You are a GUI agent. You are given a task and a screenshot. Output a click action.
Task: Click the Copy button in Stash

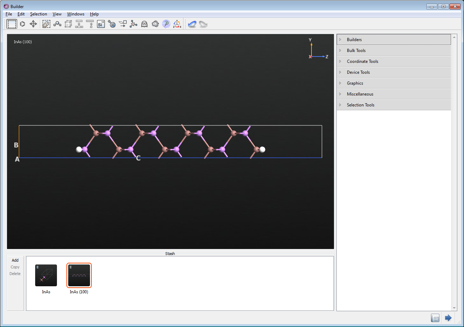click(x=15, y=267)
